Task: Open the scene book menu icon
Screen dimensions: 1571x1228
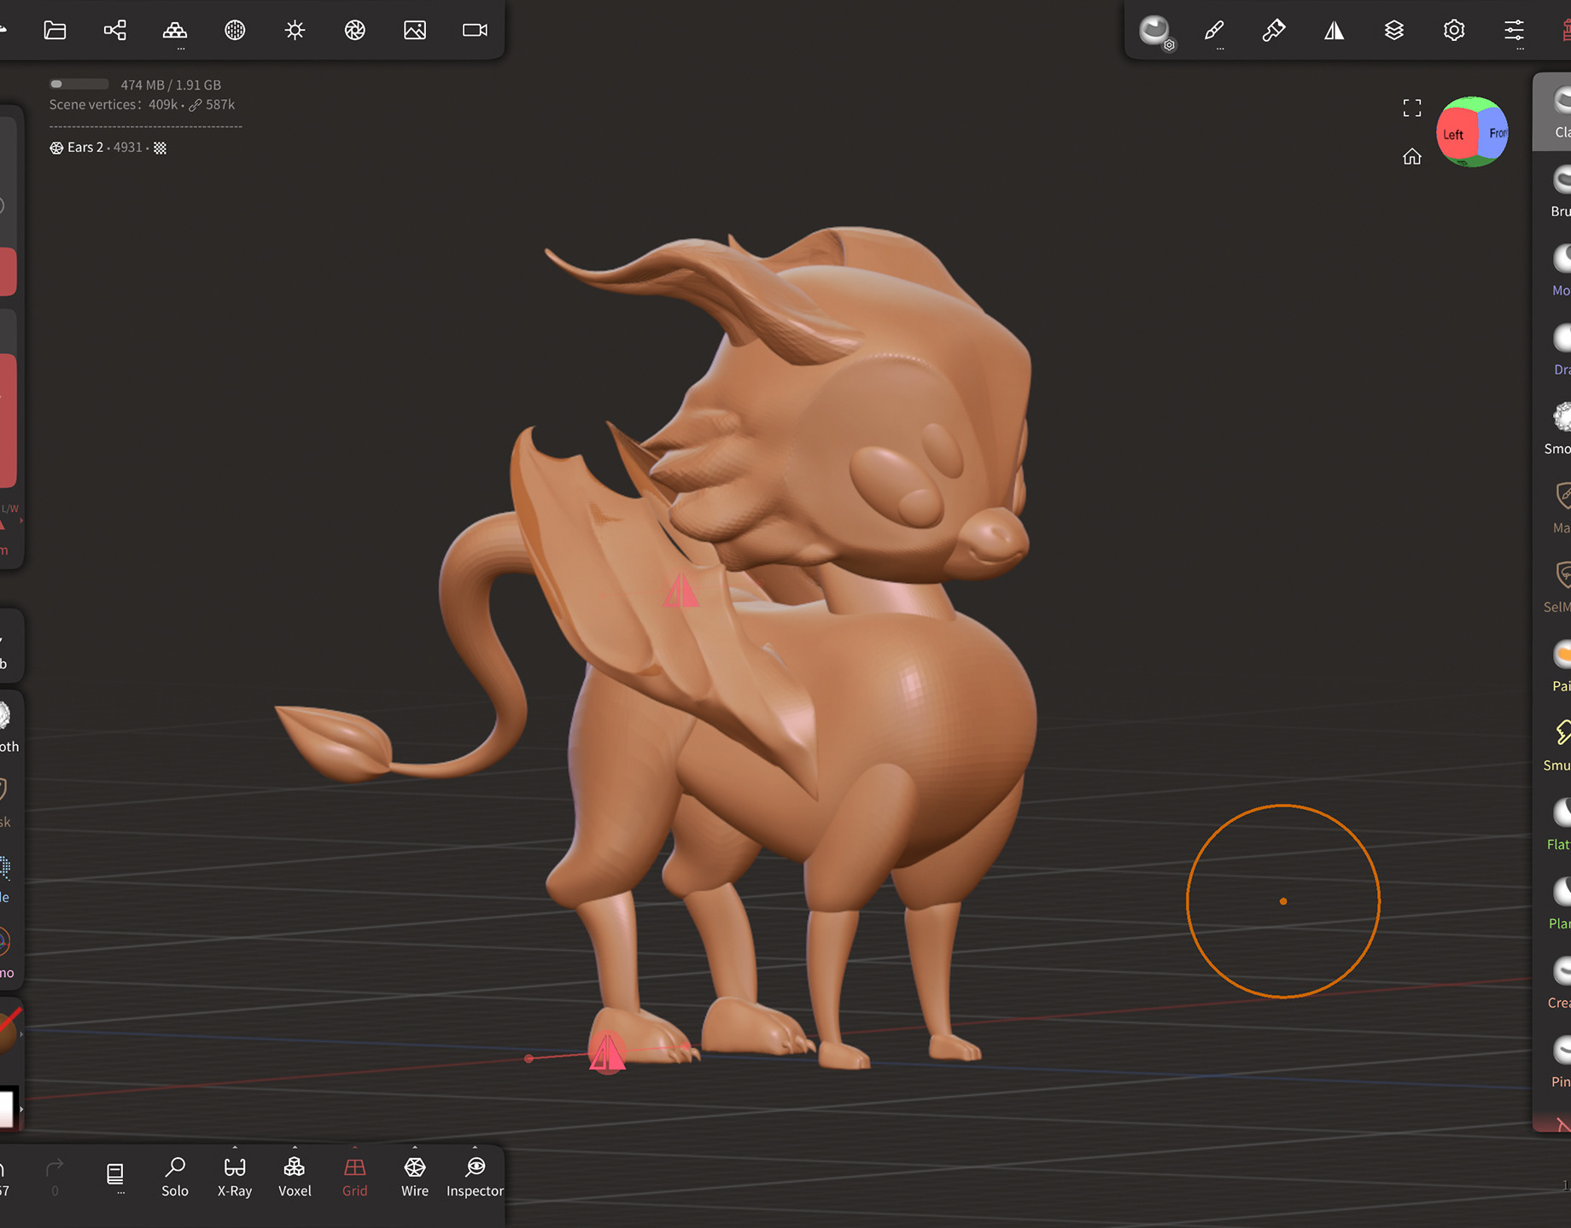Action: coord(115,1174)
